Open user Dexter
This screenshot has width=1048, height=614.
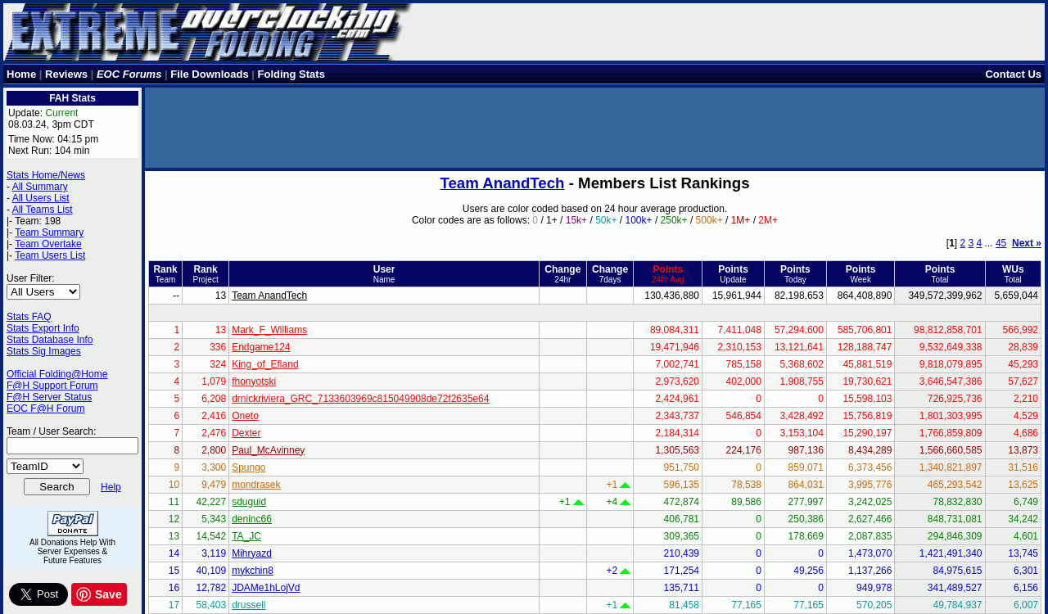tap(246, 433)
